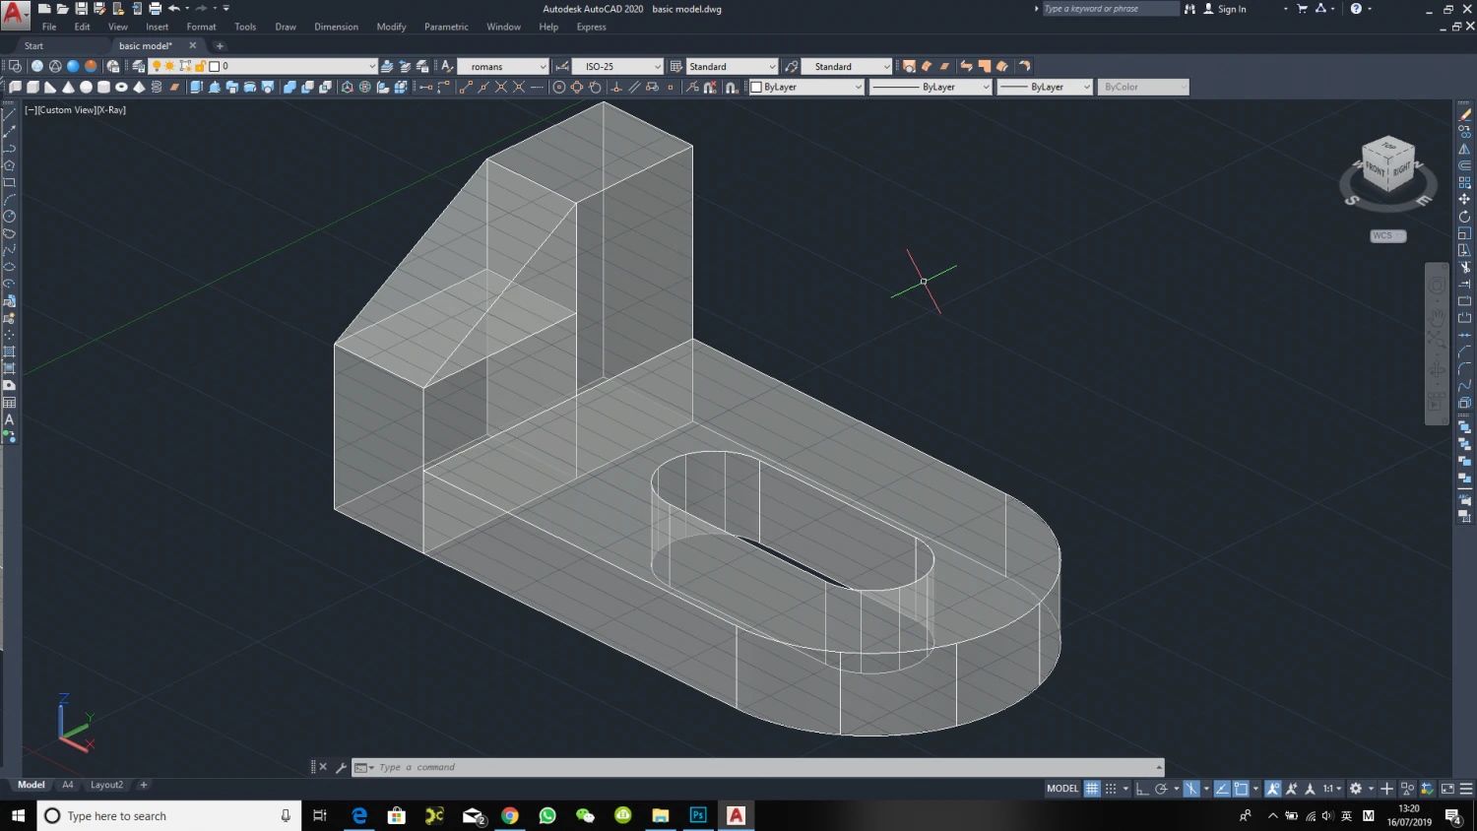Viewport: 1477px width, 831px height.
Task: Click the Sign In button
Action: 1231,9
